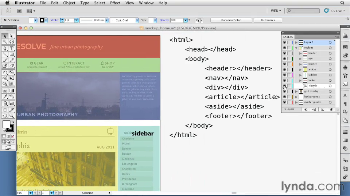Select the Rotate tool
Screen dimensions: 350x196
tap(5, 73)
